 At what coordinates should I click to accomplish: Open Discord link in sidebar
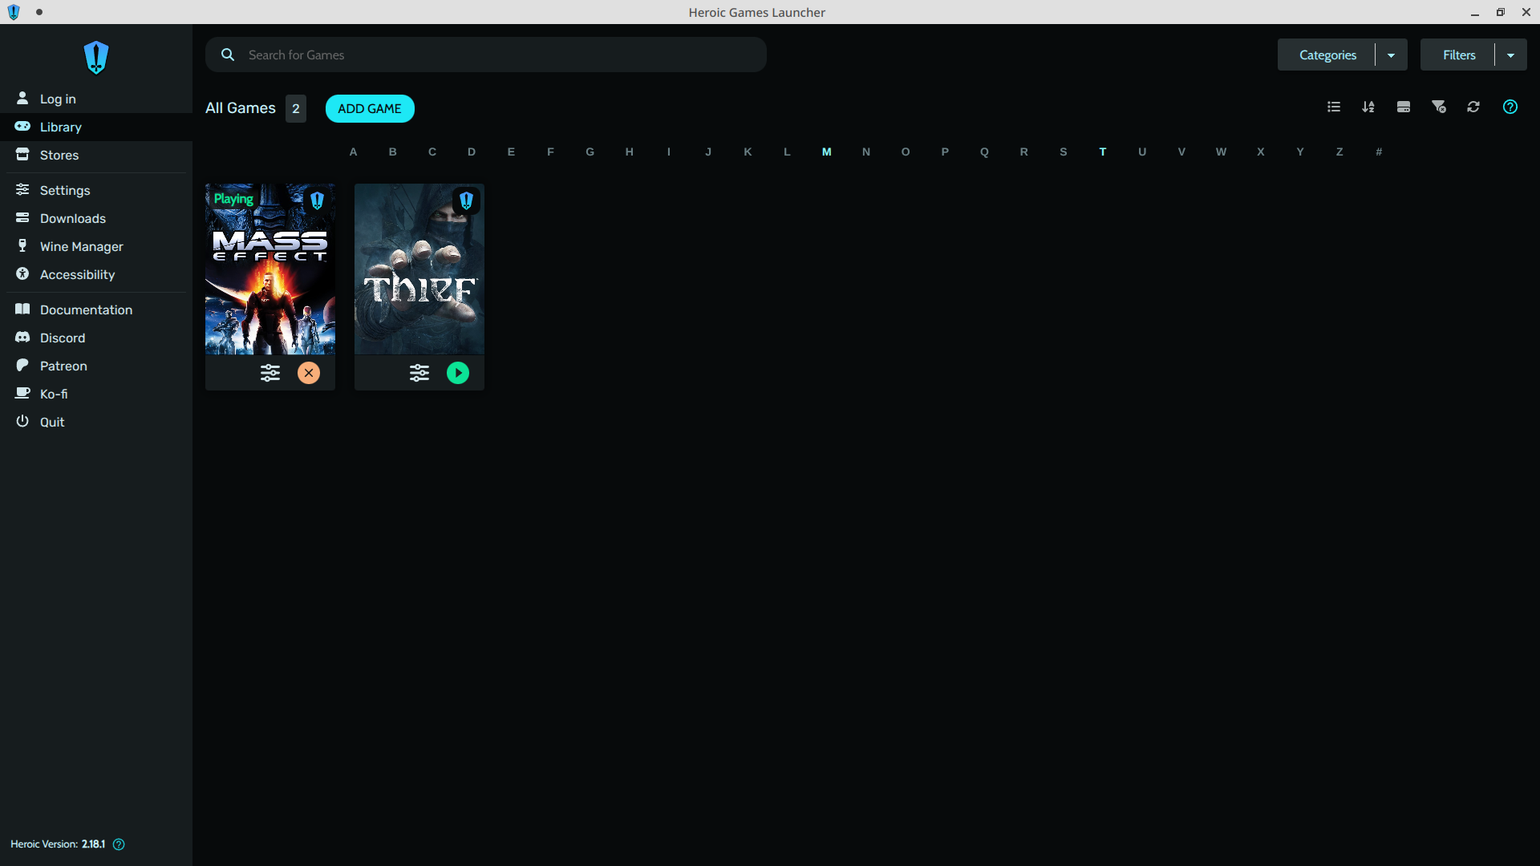tap(63, 338)
